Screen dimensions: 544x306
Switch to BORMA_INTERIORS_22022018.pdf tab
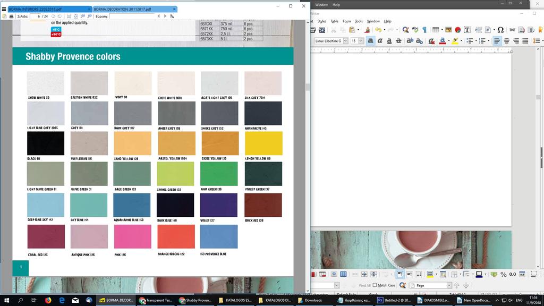point(49,9)
